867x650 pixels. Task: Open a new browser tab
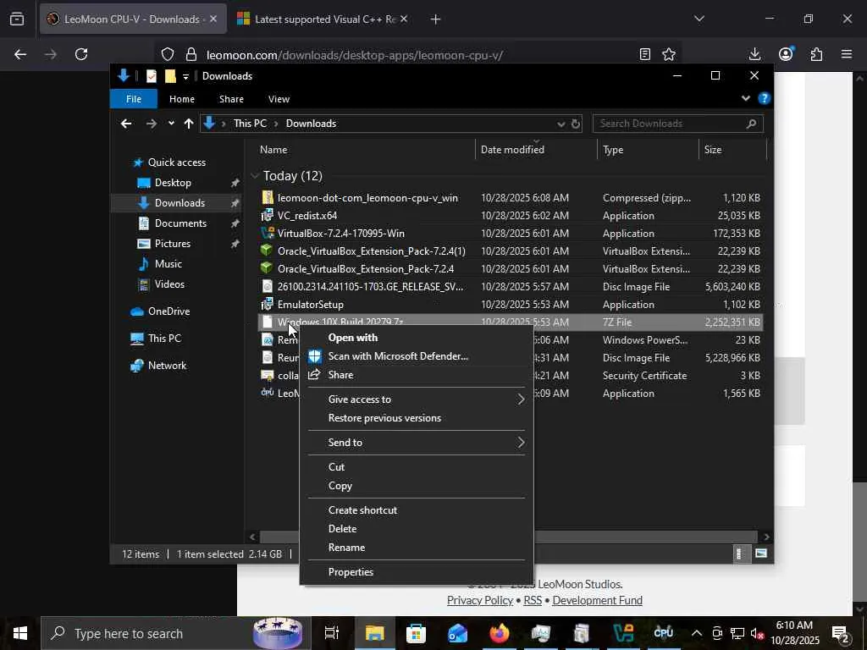coord(435,19)
